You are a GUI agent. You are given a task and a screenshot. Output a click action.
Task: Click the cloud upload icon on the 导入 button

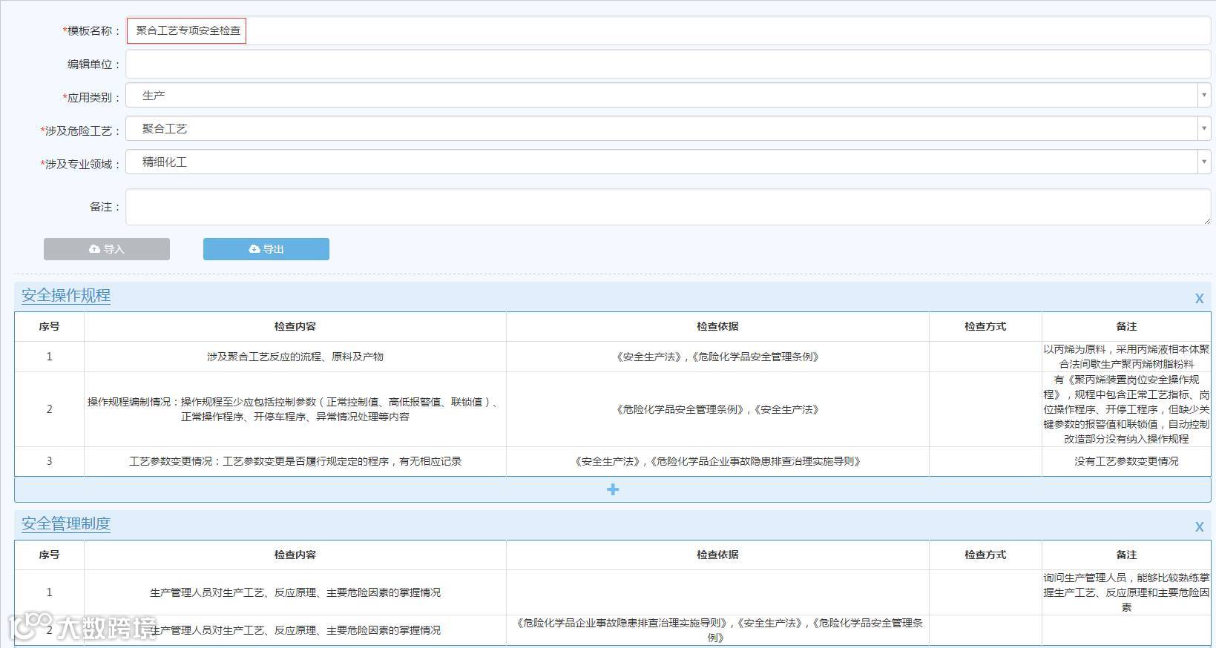[x=94, y=249]
